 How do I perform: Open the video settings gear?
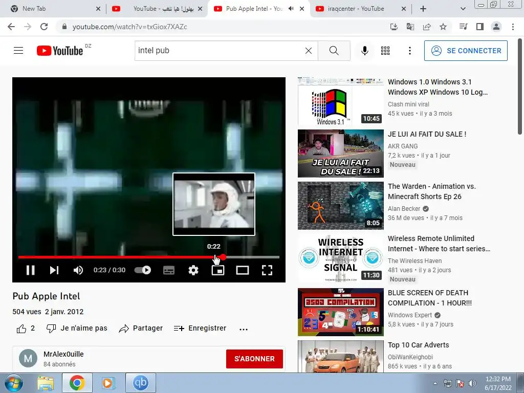(x=193, y=270)
